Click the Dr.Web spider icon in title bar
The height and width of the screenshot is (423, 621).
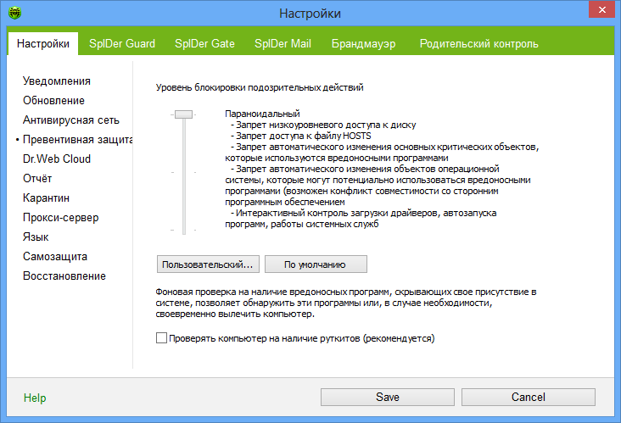point(14,13)
